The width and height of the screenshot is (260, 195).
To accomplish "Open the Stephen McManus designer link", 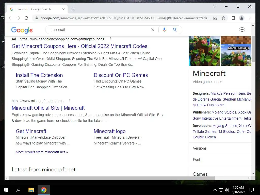I will 237,99.
